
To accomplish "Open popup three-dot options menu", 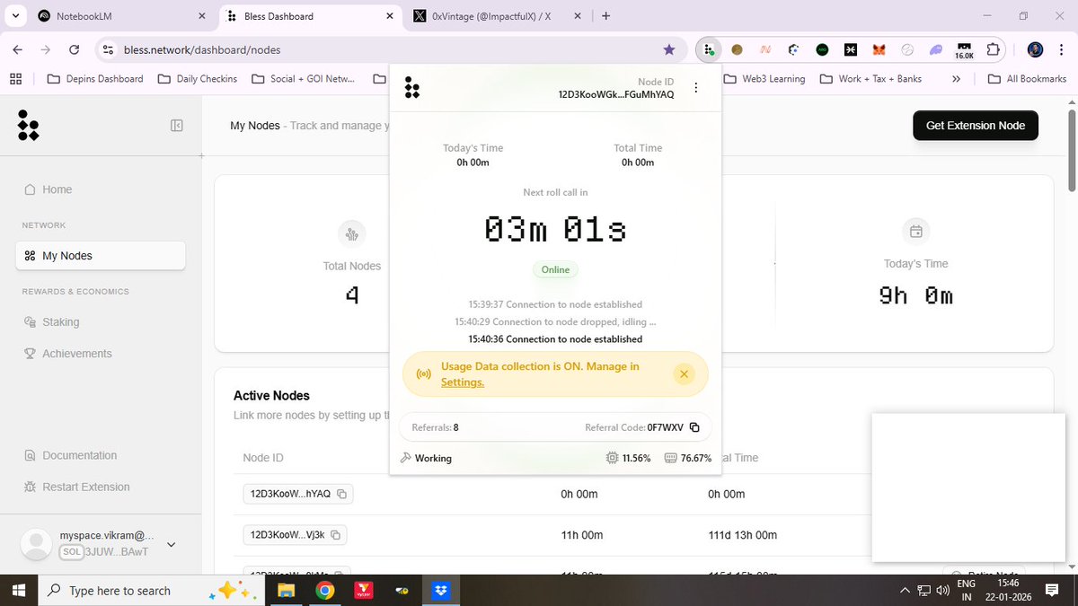I will click(695, 88).
